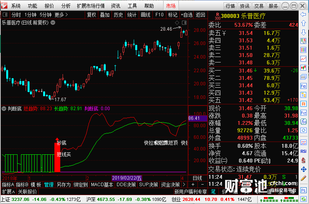The image size is (309, 204).
Task: Switch to 分时 view
Action: point(16,15)
